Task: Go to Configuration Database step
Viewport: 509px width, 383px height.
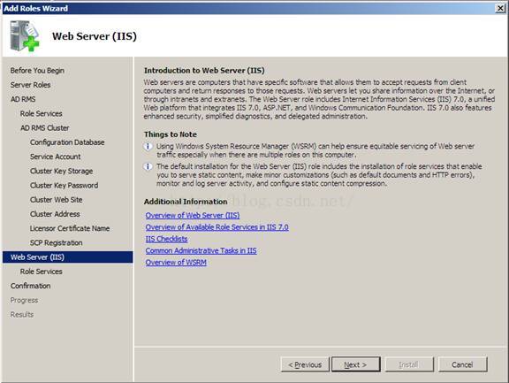Action: (67, 142)
